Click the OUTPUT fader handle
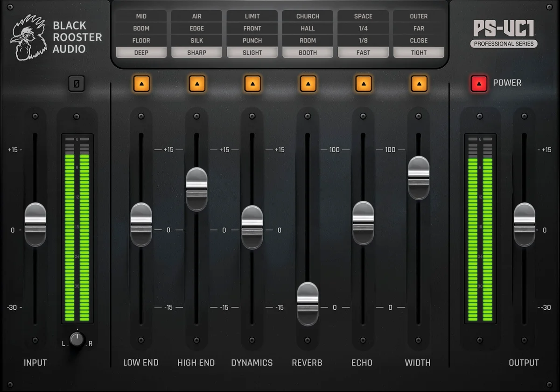Screen dimensions: 560x392 525,224
